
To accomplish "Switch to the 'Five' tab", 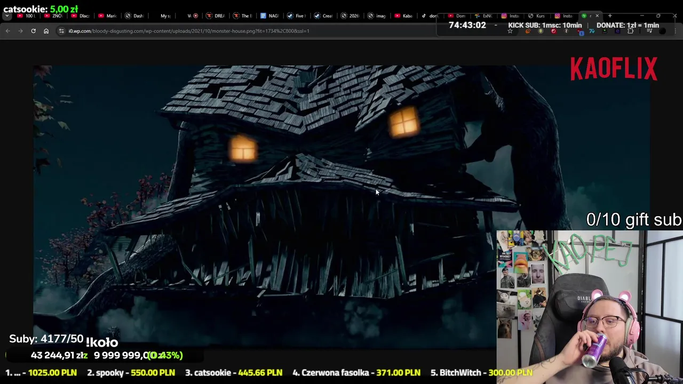I will coord(297,16).
